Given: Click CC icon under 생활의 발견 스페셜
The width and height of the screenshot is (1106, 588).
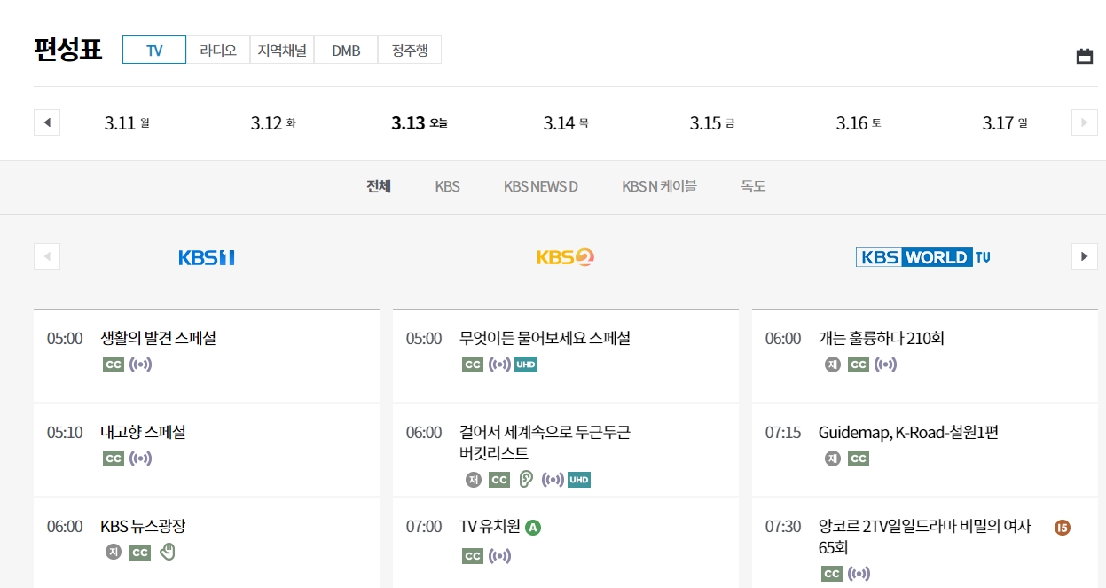Looking at the screenshot, I should tap(114, 365).
